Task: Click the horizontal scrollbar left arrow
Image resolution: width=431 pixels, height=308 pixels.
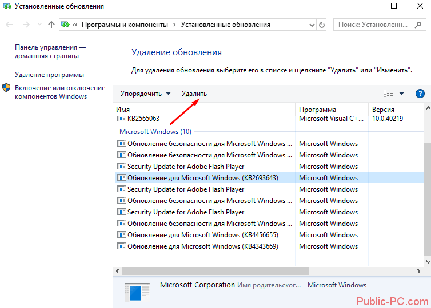Action: pyautogui.click(x=117, y=271)
